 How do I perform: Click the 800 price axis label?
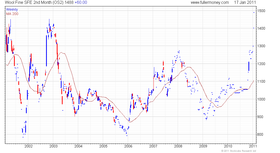pos(260,134)
